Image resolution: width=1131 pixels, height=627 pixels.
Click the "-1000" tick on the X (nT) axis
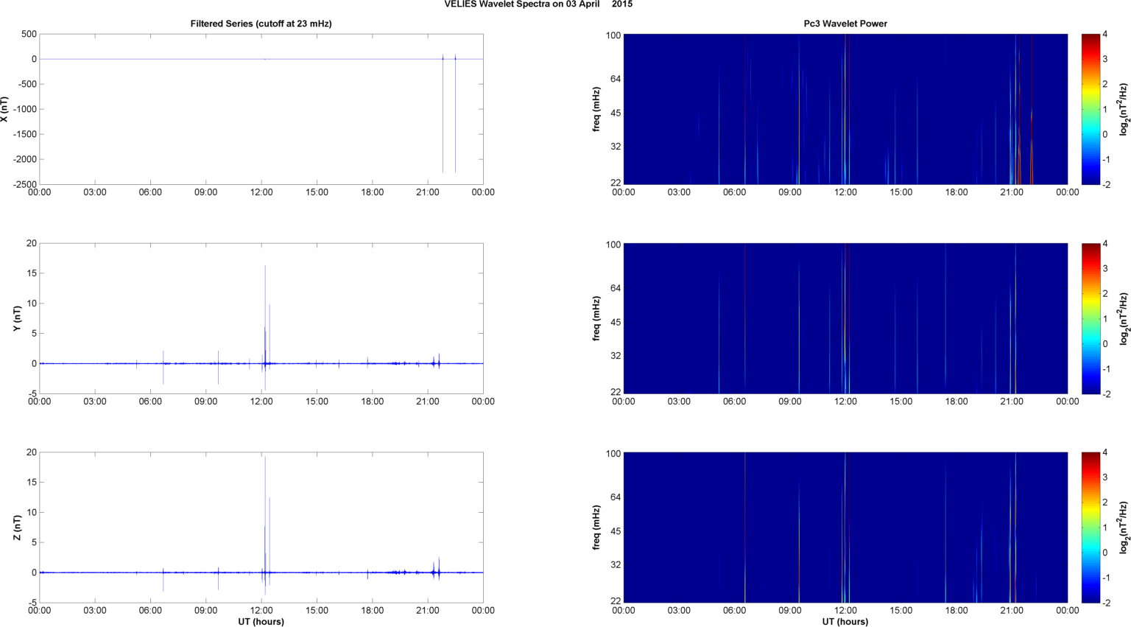pos(24,109)
